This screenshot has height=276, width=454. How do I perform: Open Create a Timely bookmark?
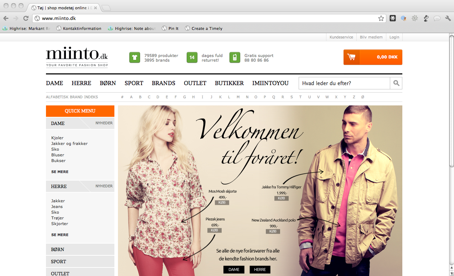pyautogui.click(x=203, y=28)
